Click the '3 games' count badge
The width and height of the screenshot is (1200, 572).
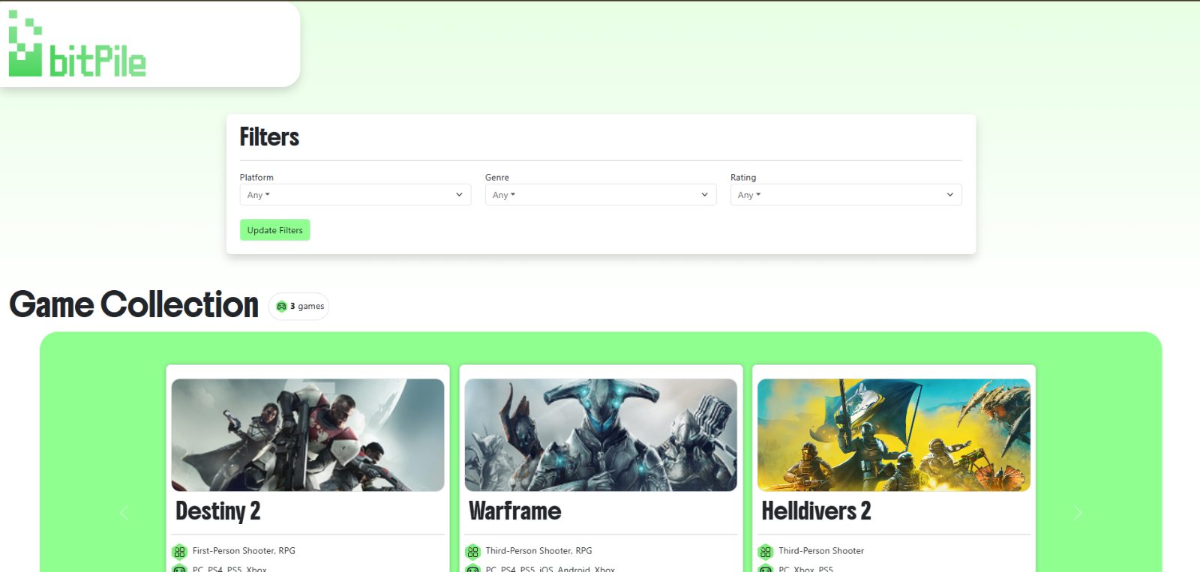(x=298, y=306)
